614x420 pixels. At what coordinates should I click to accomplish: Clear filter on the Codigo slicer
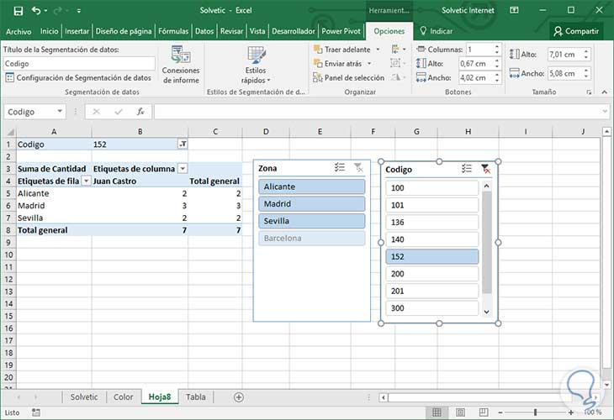[x=485, y=169]
